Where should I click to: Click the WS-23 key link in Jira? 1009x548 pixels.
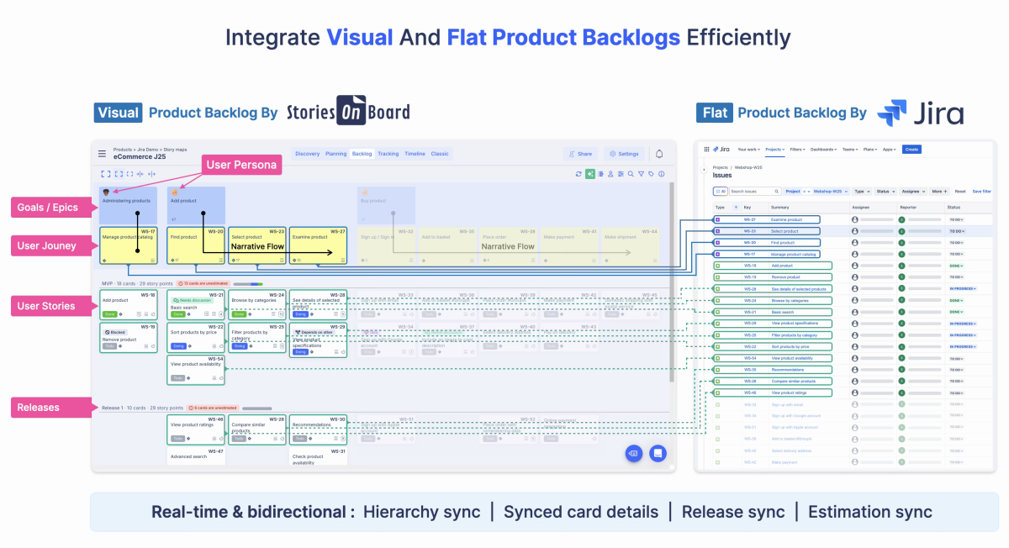pyautogui.click(x=750, y=231)
